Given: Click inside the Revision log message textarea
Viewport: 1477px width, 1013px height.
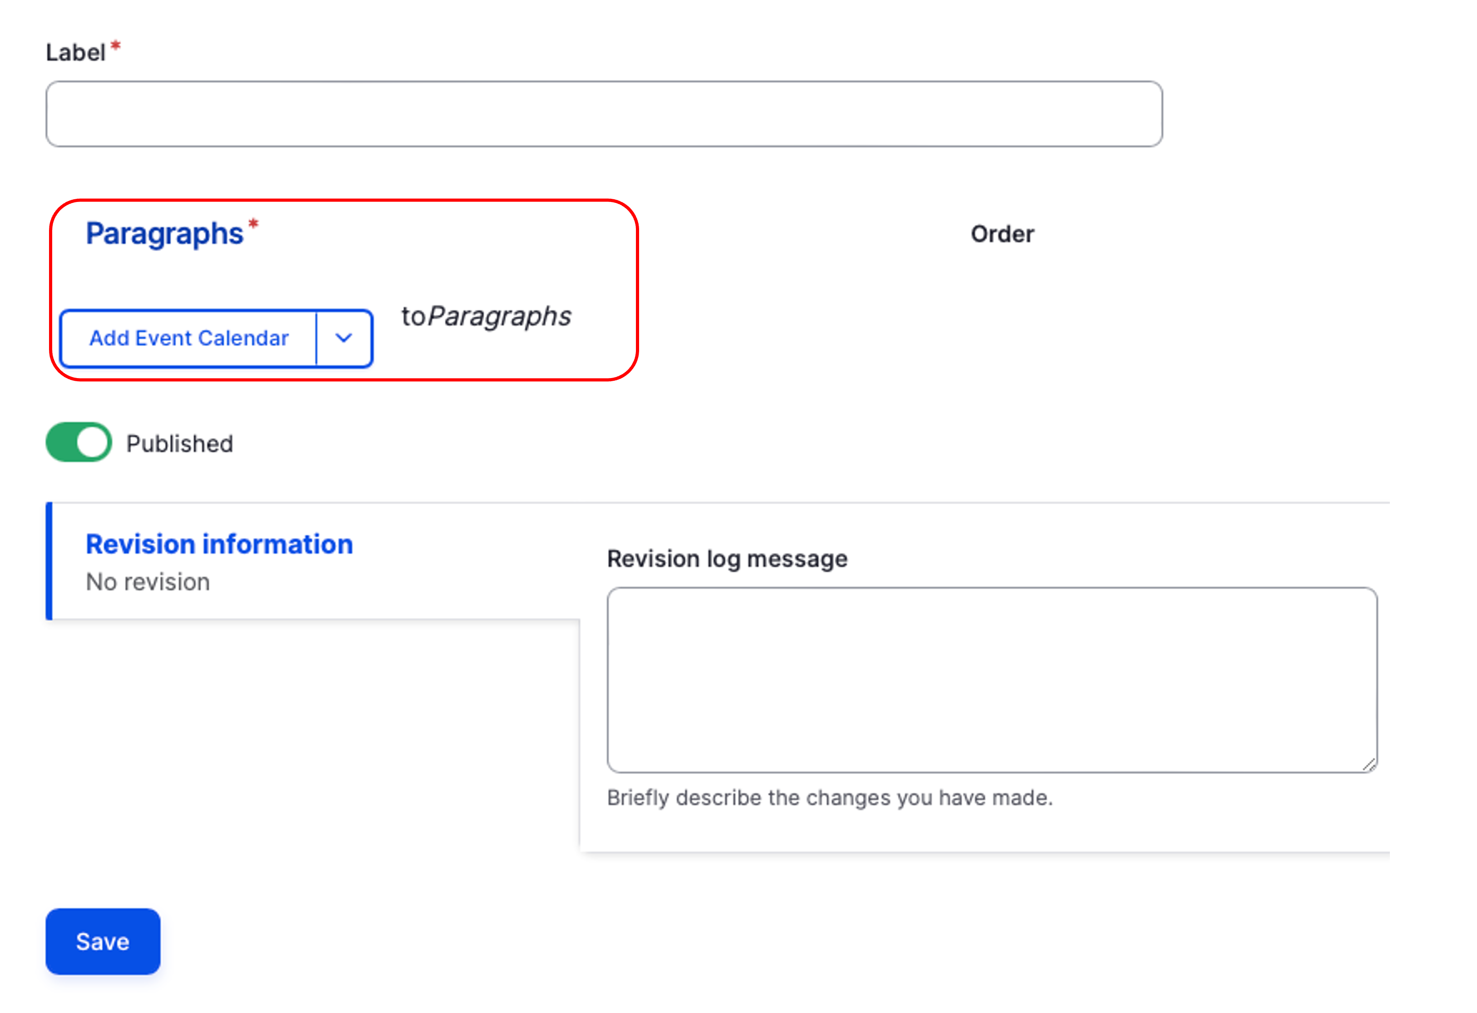Looking at the screenshot, I should tap(991, 679).
